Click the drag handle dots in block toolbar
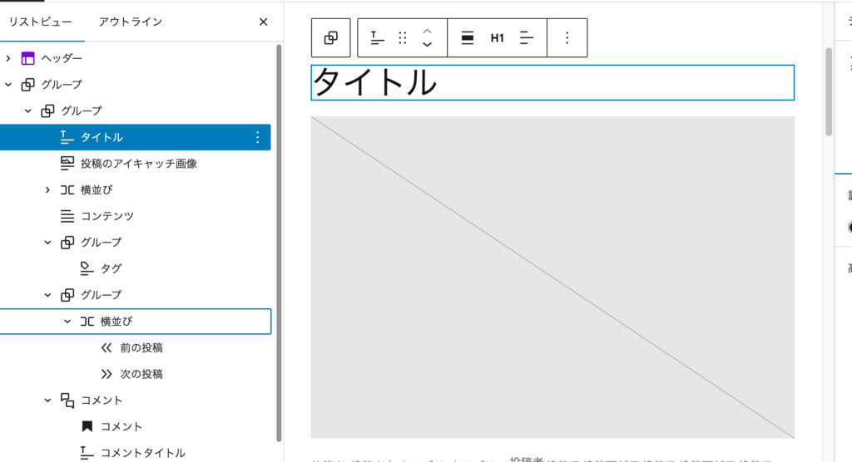 [403, 37]
